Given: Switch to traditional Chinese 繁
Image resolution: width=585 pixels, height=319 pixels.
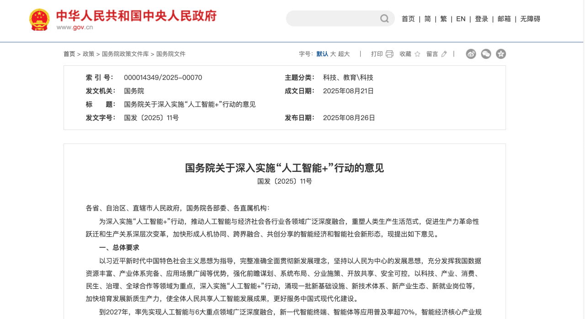Looking at the screenshot, I should tap(443, 19).
